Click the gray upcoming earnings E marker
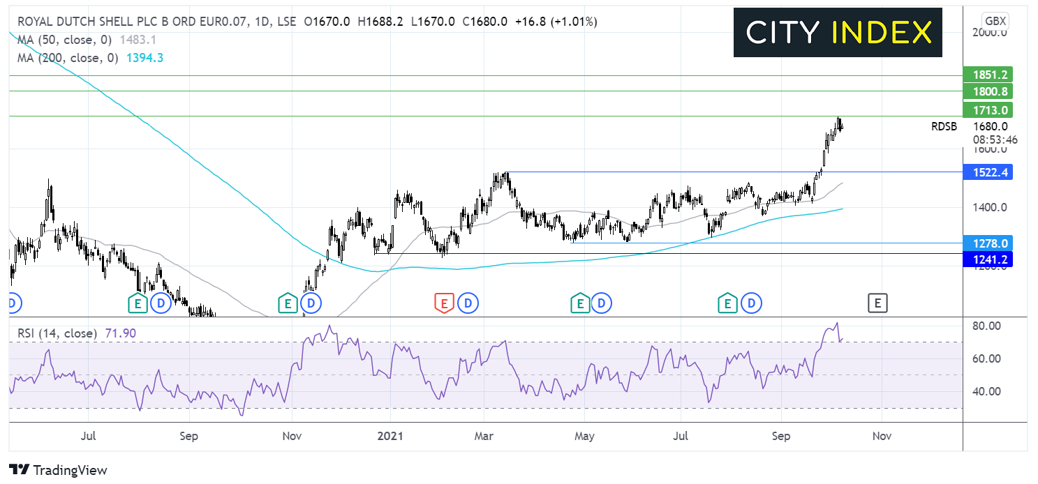Viewport: 1038px width, 484px height. [877, 303]
